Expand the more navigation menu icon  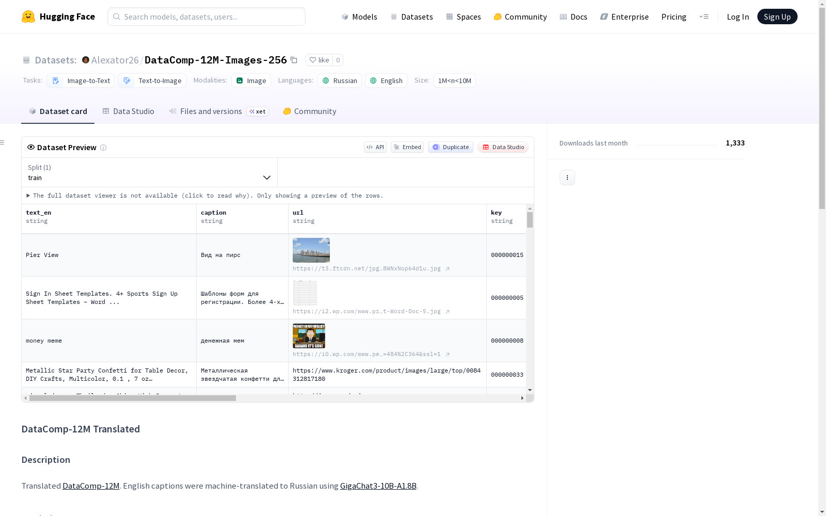click(704, 17)
